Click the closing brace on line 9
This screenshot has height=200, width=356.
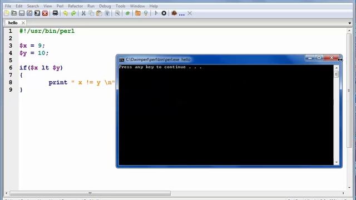[x=21, y=90]
